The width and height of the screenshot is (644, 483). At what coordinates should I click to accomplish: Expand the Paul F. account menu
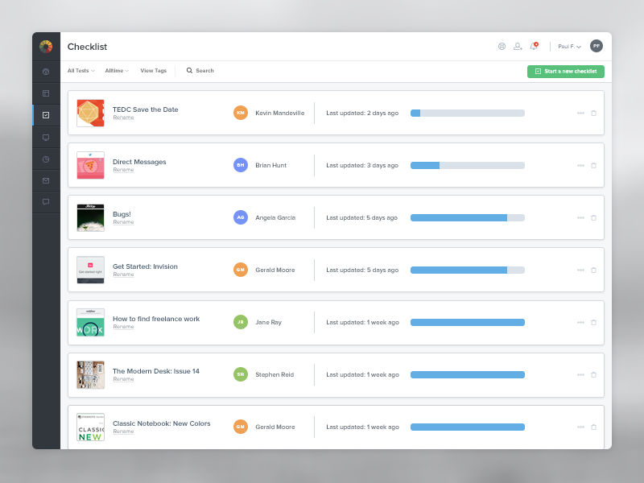pos(569,47)
